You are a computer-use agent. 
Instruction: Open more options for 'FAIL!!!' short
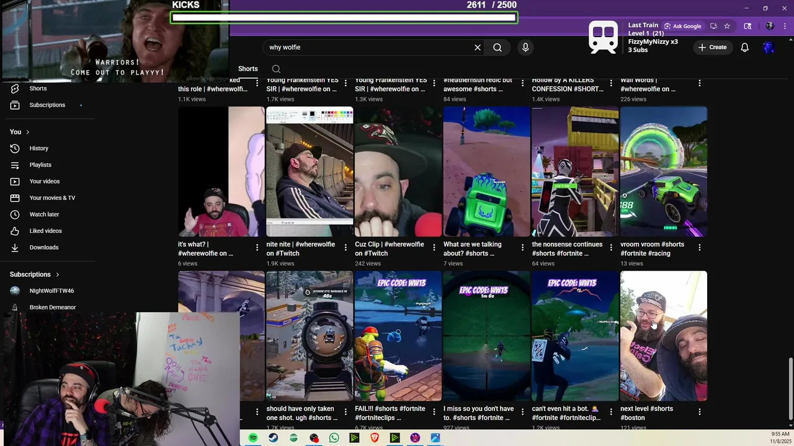(x=434, y=411)
